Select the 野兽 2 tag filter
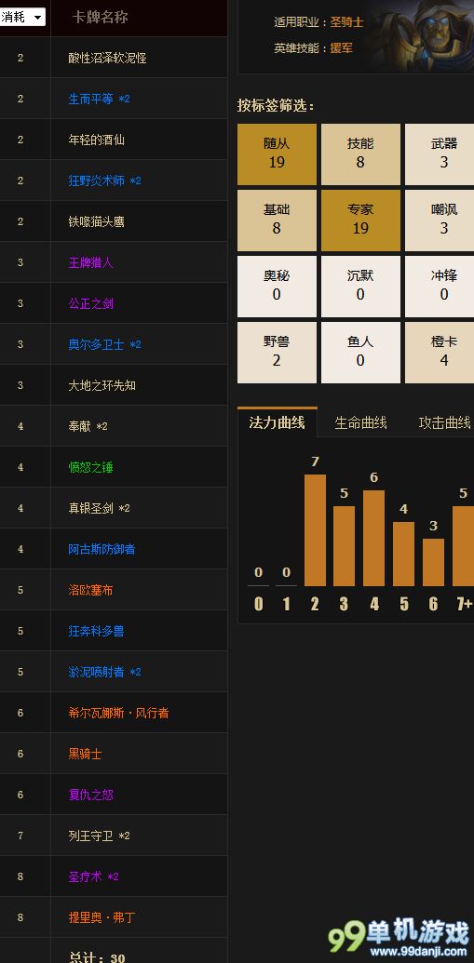The image size is (474, 963). pyautogui.click(x=277, y=353)
